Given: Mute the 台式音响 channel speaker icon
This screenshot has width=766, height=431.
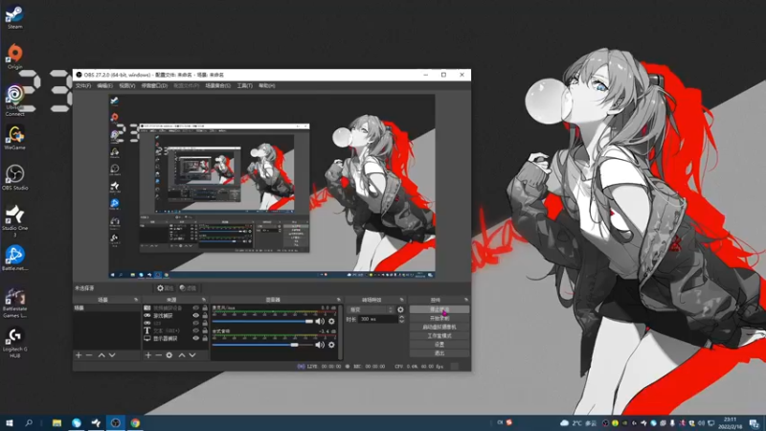Looking at the screenshot, I should [320, 345].
